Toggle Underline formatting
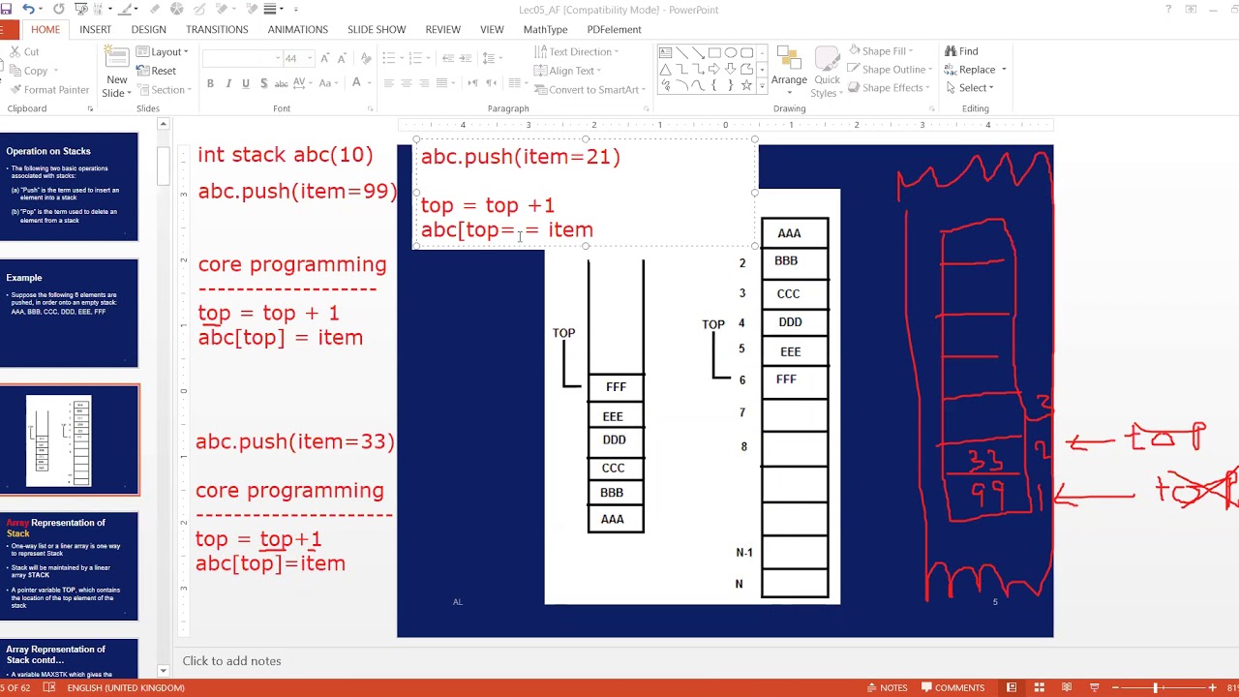The width and height of the screenshot is (1239, 697). click(x=246, y=83)
